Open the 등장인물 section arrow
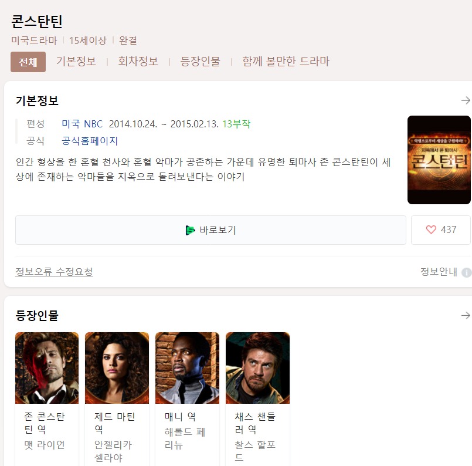This screenshot has height=466, width=472. click(x=466, y=315)
